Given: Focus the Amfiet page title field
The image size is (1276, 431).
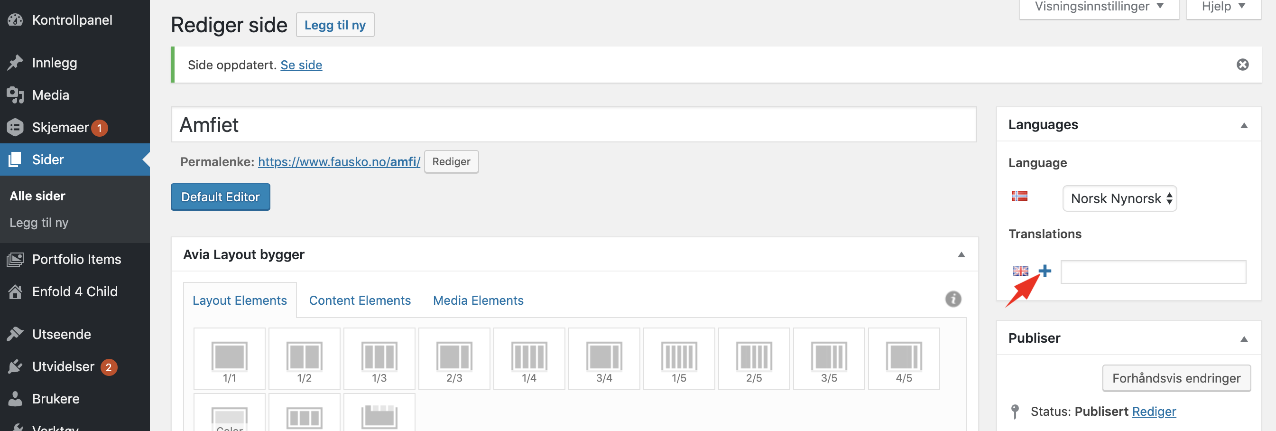Looking at the screenshot, I should click(573, 125).
